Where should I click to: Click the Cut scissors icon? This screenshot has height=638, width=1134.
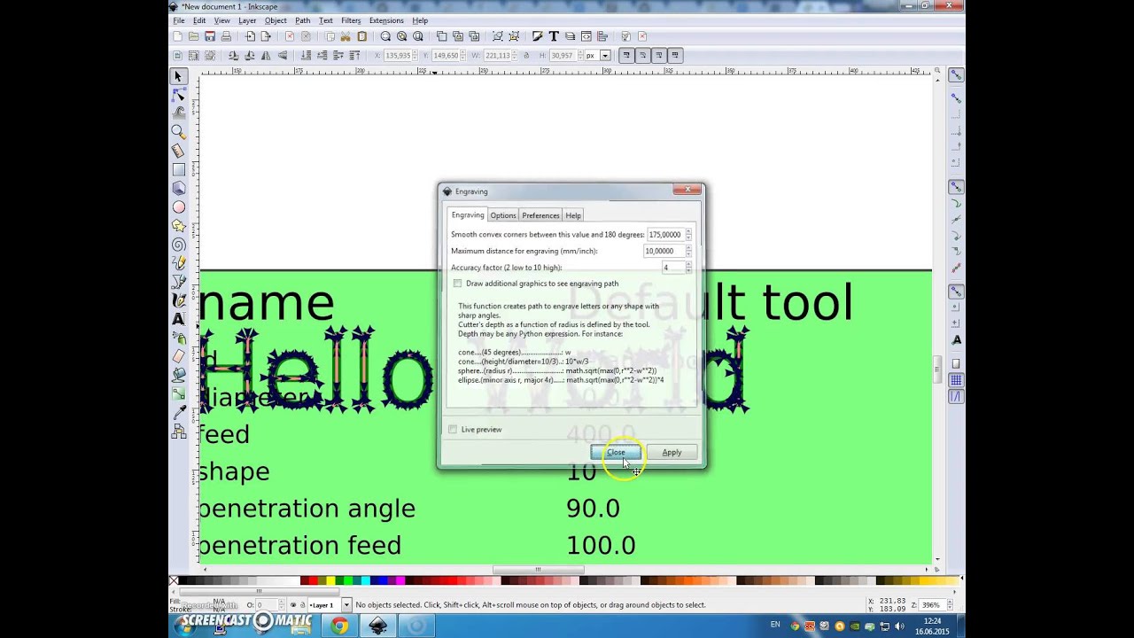pyautogui.click(x=346, y=36)
